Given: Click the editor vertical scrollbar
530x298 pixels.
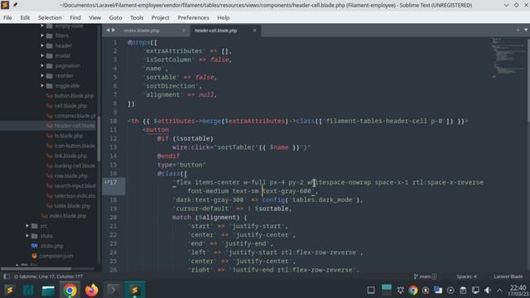Looking at the screenshot, I should pos(528,79).
